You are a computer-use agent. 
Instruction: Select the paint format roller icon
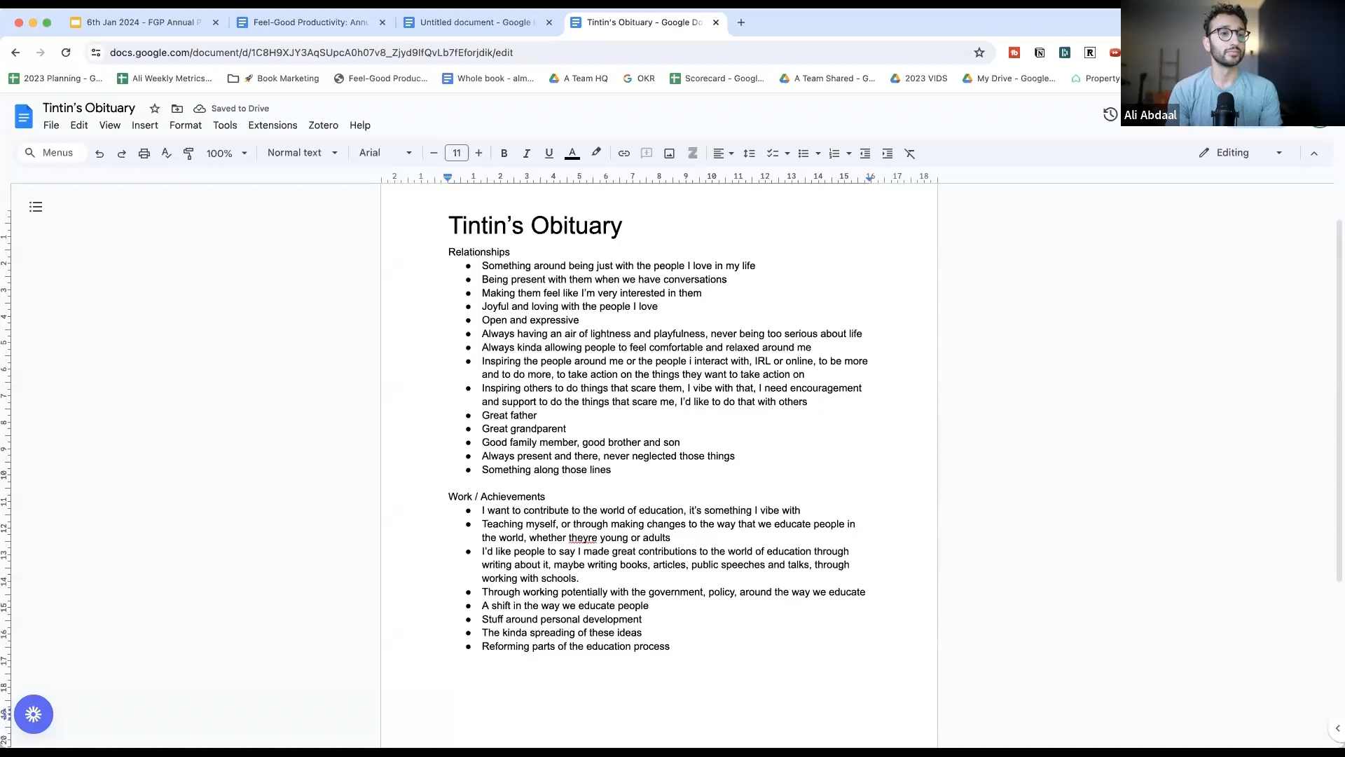[188, 154]
